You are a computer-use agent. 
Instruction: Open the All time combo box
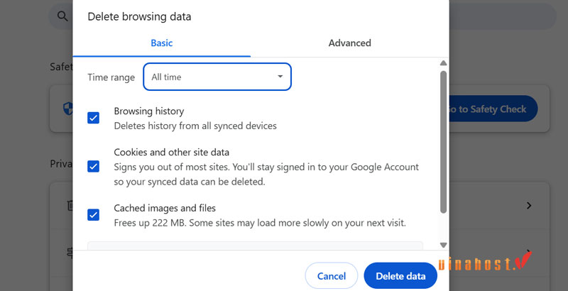pos(217,77)
